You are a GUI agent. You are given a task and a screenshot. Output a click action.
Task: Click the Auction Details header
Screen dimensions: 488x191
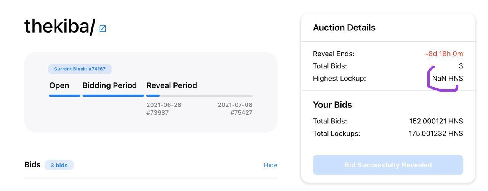point(344,28)
